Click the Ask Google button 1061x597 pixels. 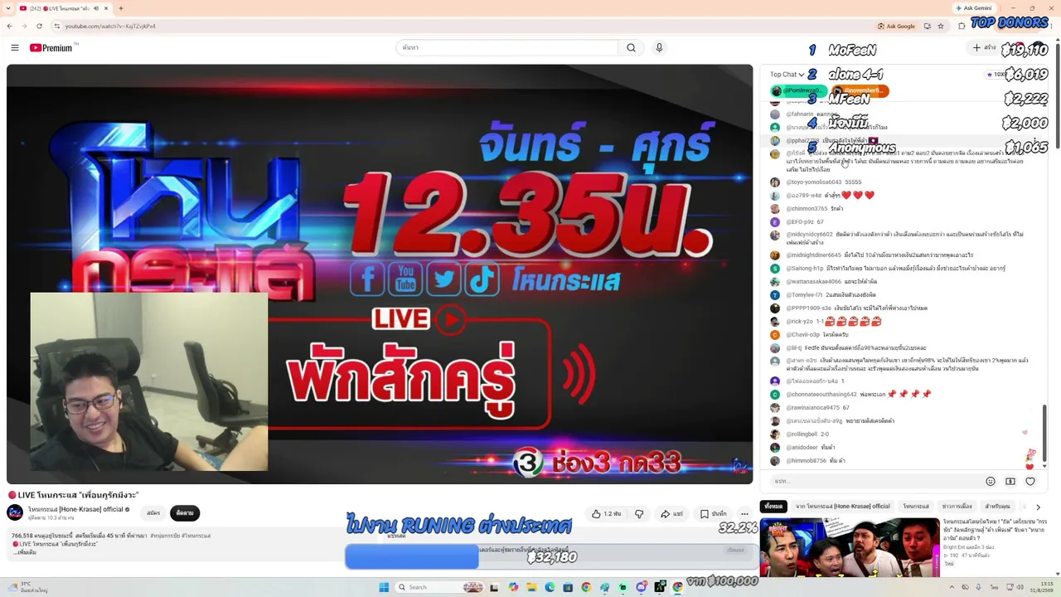[896, 26]
